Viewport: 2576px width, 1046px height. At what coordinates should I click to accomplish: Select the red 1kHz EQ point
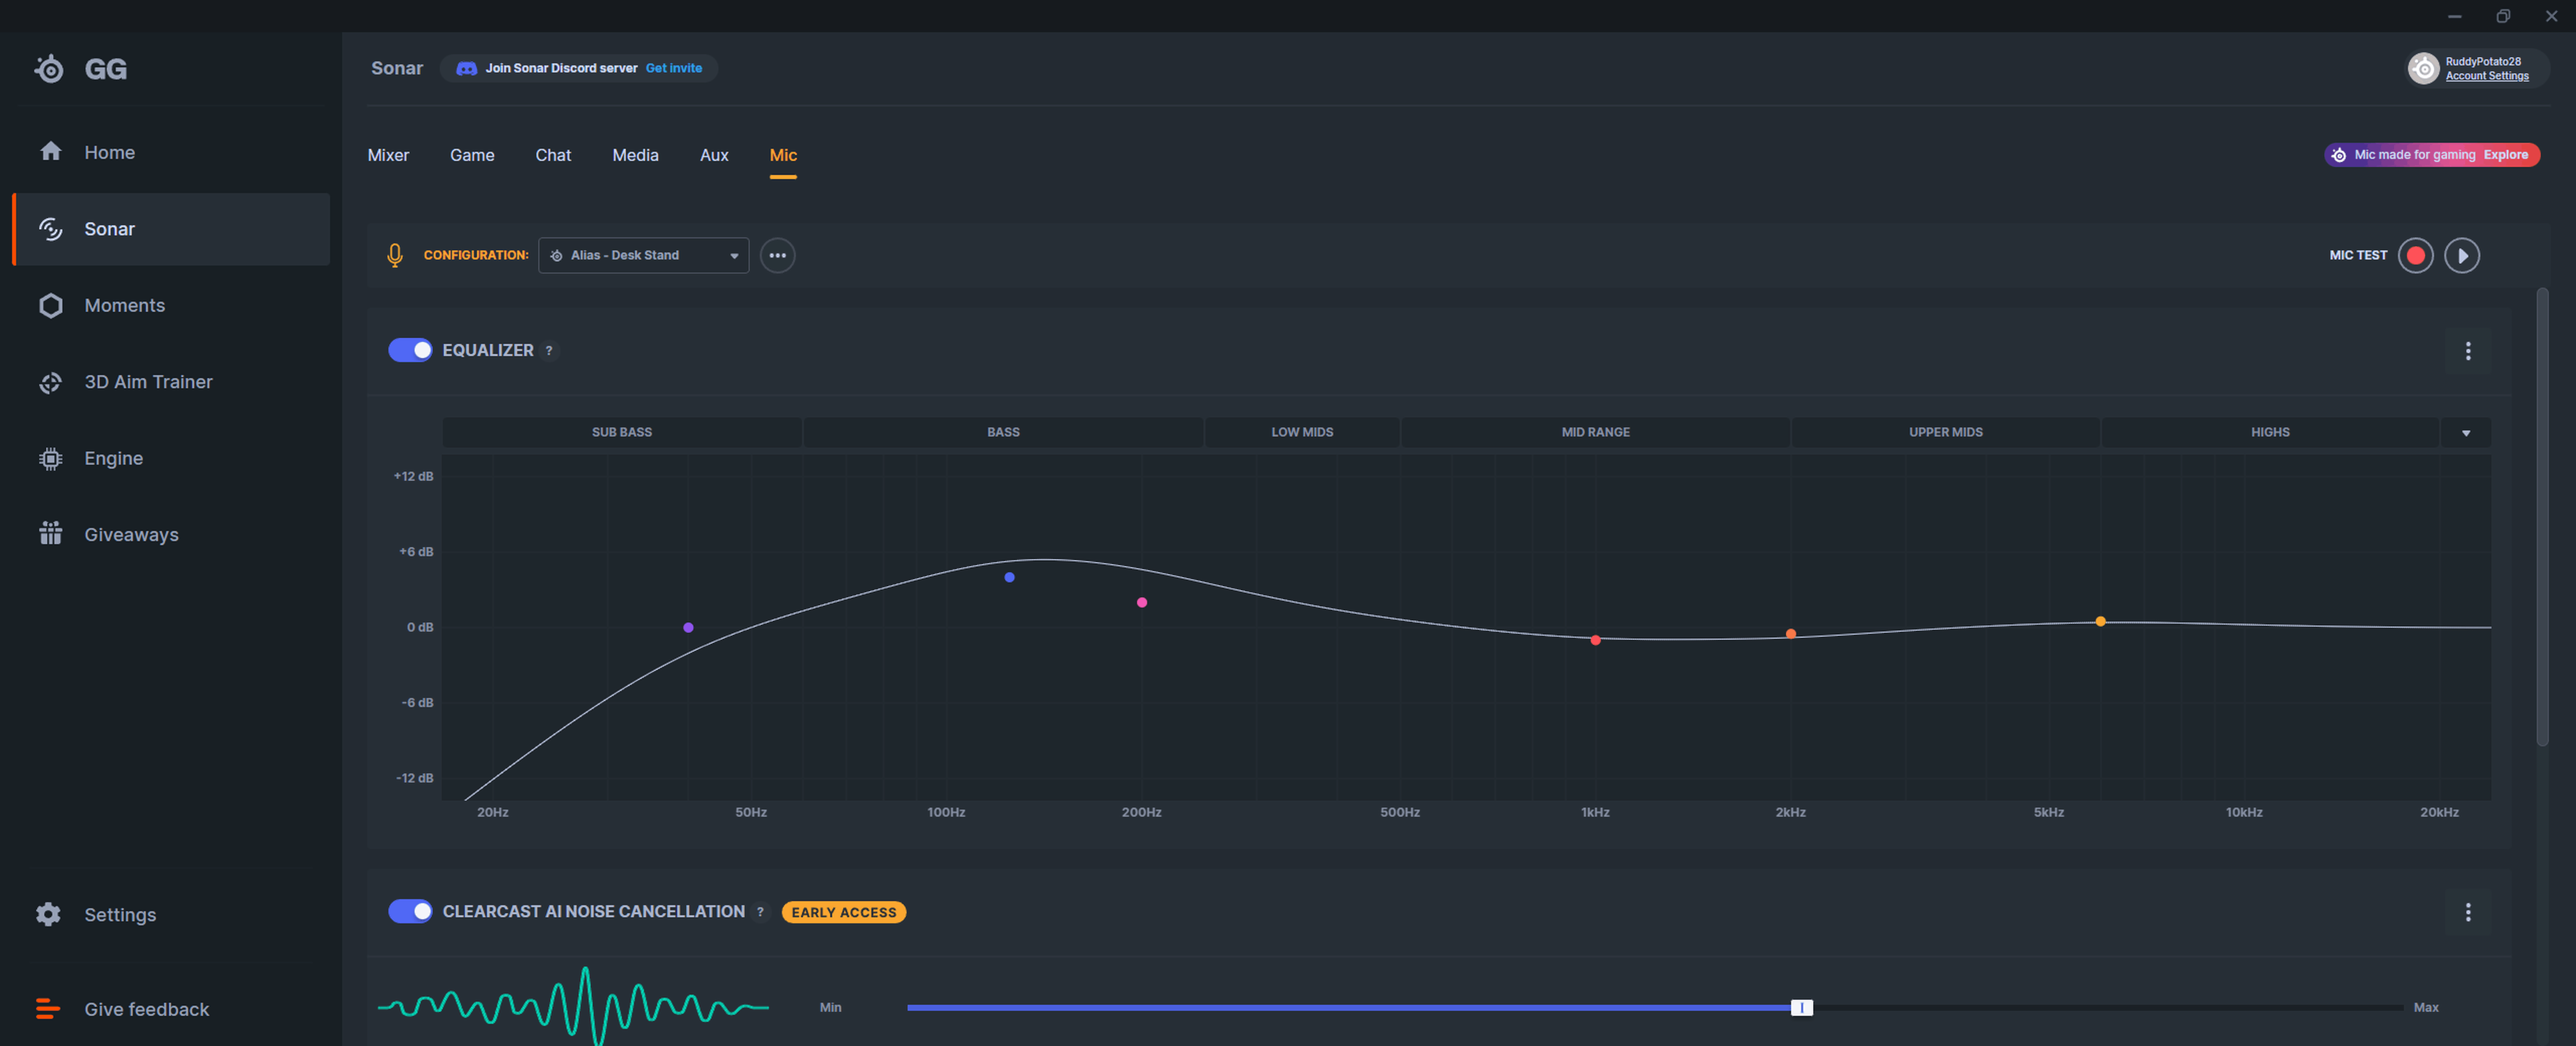(x=1595, y=640)
